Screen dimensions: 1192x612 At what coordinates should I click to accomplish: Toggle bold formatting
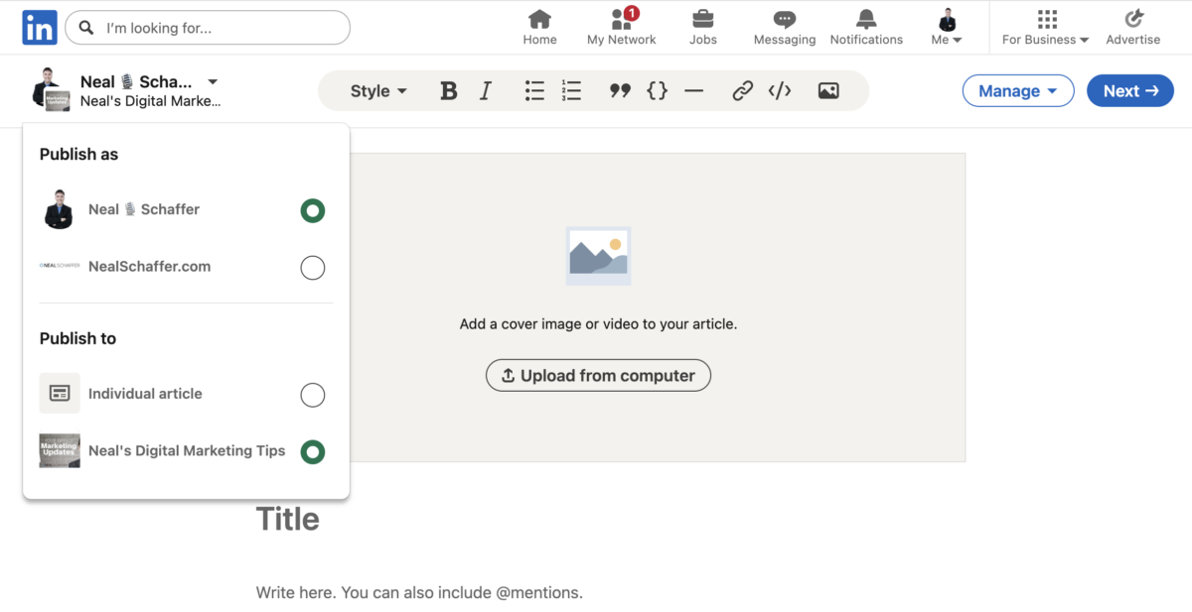click(x=449, y=91)
